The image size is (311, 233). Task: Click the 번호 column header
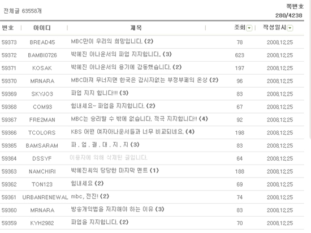click(x=8, y=28)
